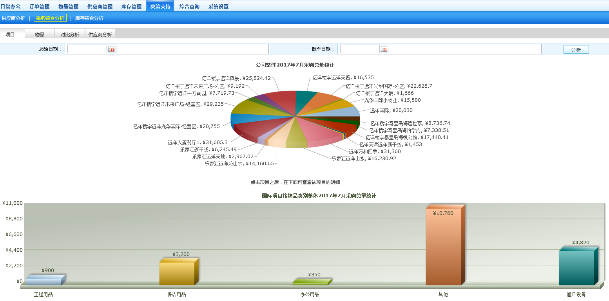
Task: Click pie label 远洋大厦餐厅1, ¥31,605.3
Action: (x=198, y=142)
